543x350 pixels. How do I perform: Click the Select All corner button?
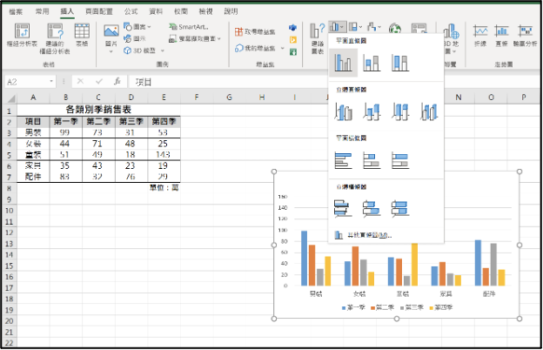coord(10,98)
